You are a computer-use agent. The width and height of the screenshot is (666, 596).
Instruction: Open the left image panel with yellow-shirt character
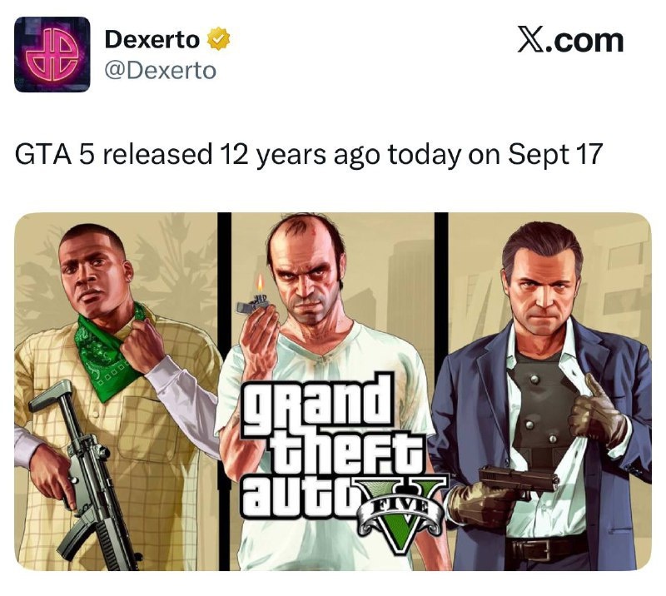pyautogui.click(x=116, y=391)
